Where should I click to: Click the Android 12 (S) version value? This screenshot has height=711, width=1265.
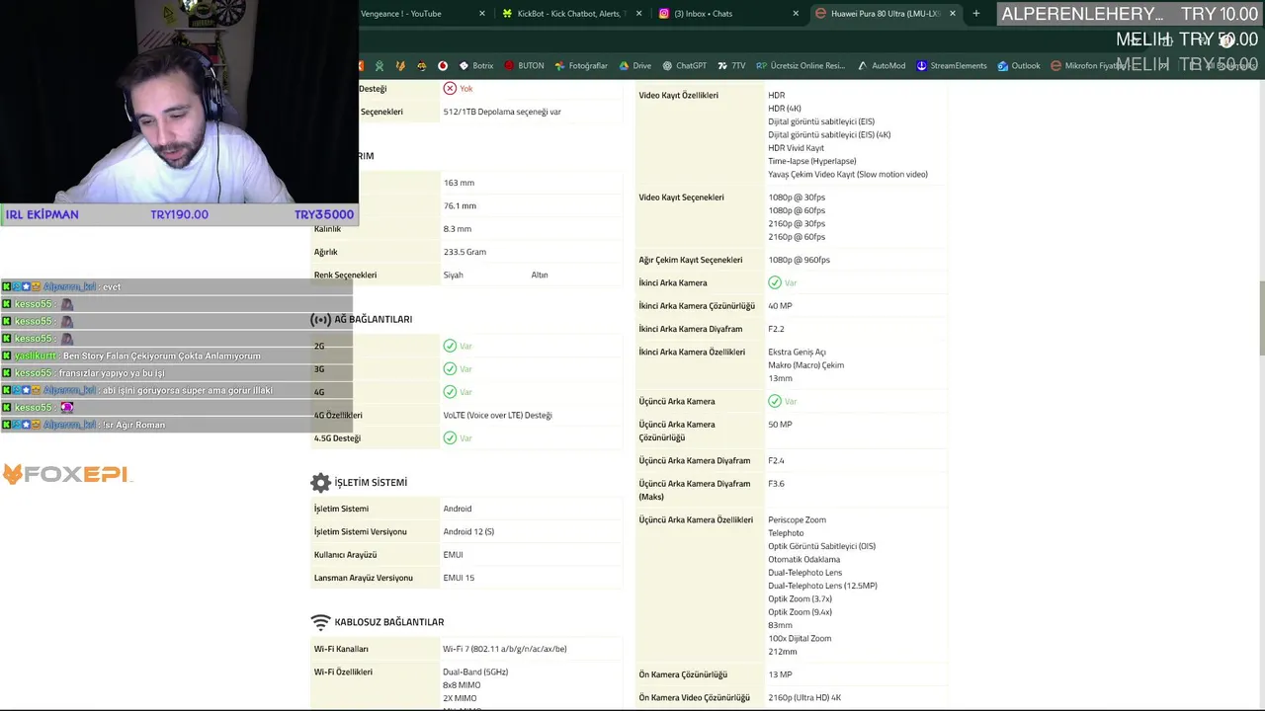468,532
